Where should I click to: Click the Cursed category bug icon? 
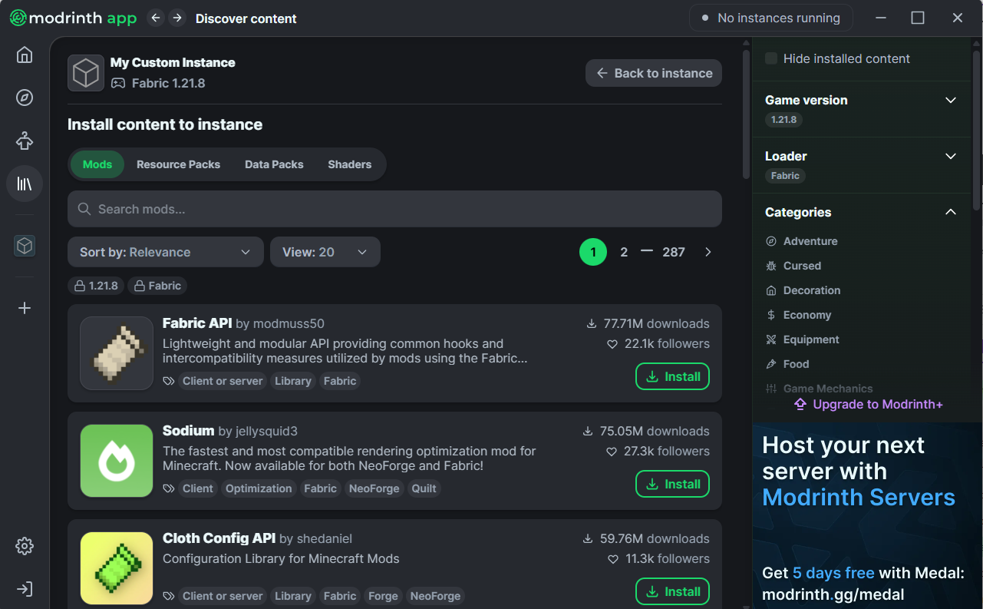(x=771, y=266)
